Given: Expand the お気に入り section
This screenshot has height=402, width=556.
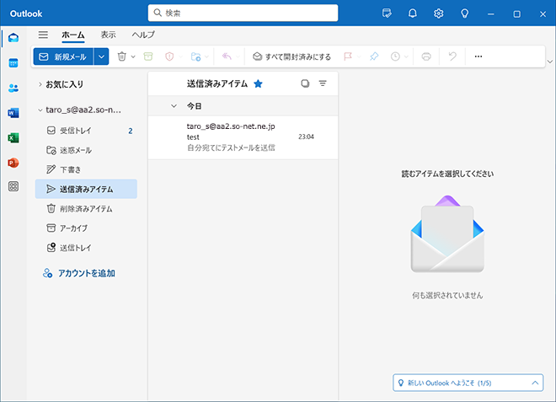Looking at the screenshot, I should [x=40, y=84].
